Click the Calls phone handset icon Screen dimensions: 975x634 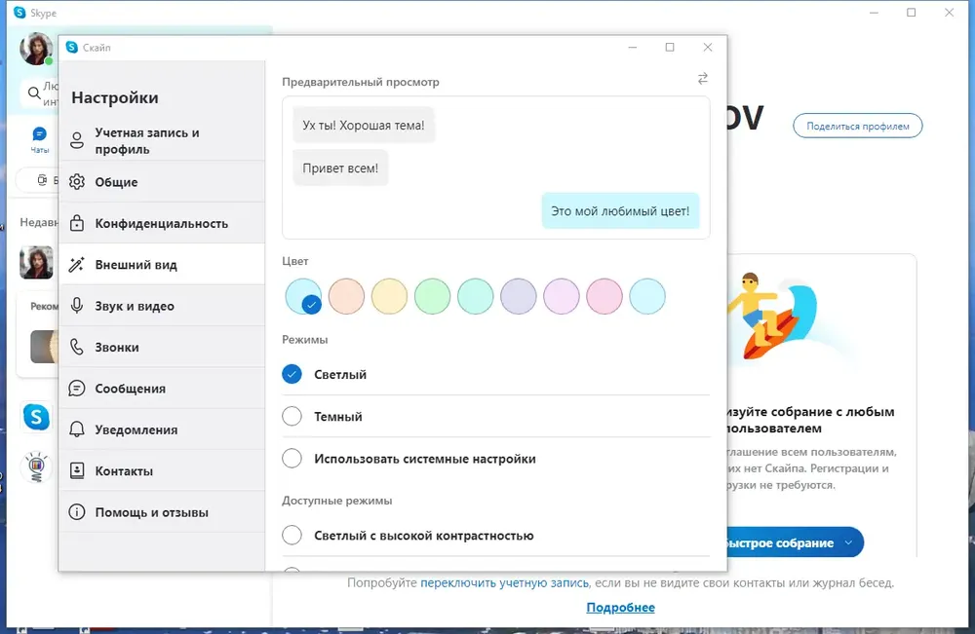pos(76,347)
